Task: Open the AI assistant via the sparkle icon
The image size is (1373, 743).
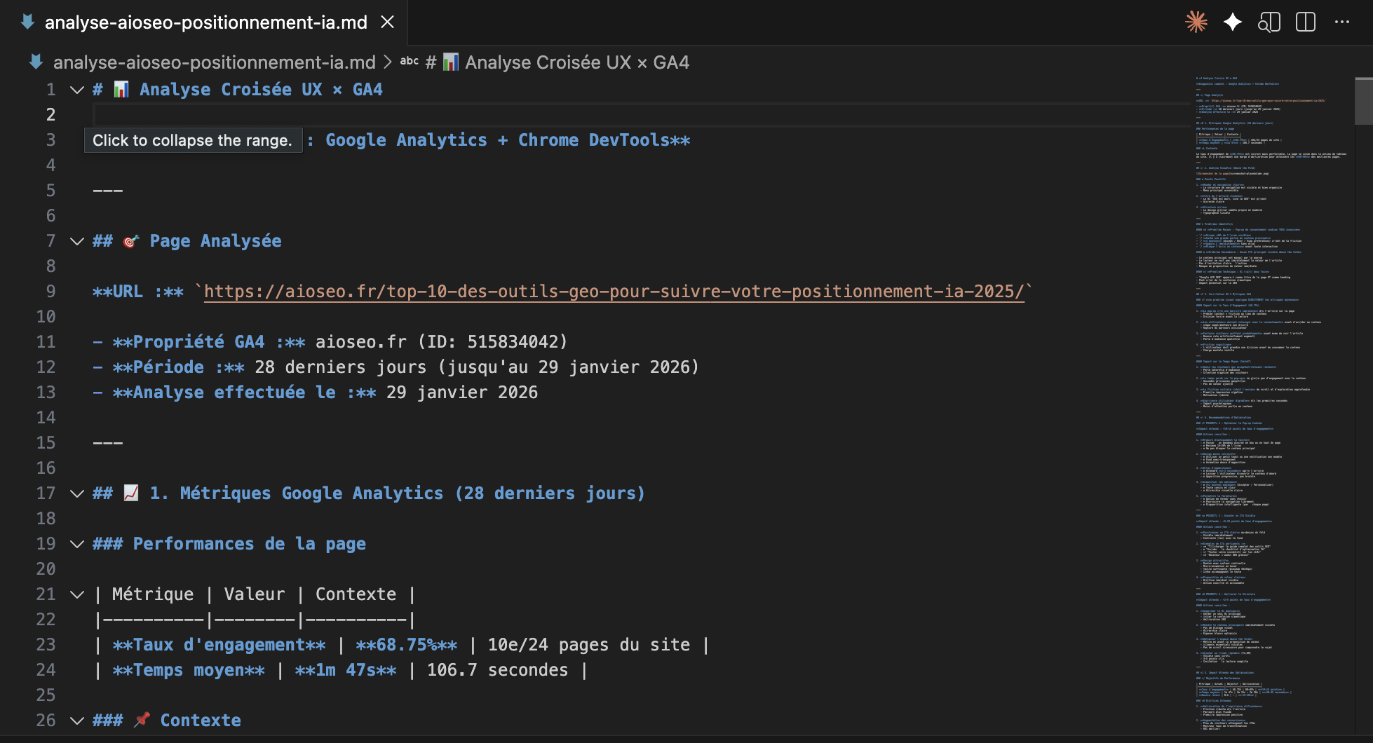Action: (x=1234, y=22)
